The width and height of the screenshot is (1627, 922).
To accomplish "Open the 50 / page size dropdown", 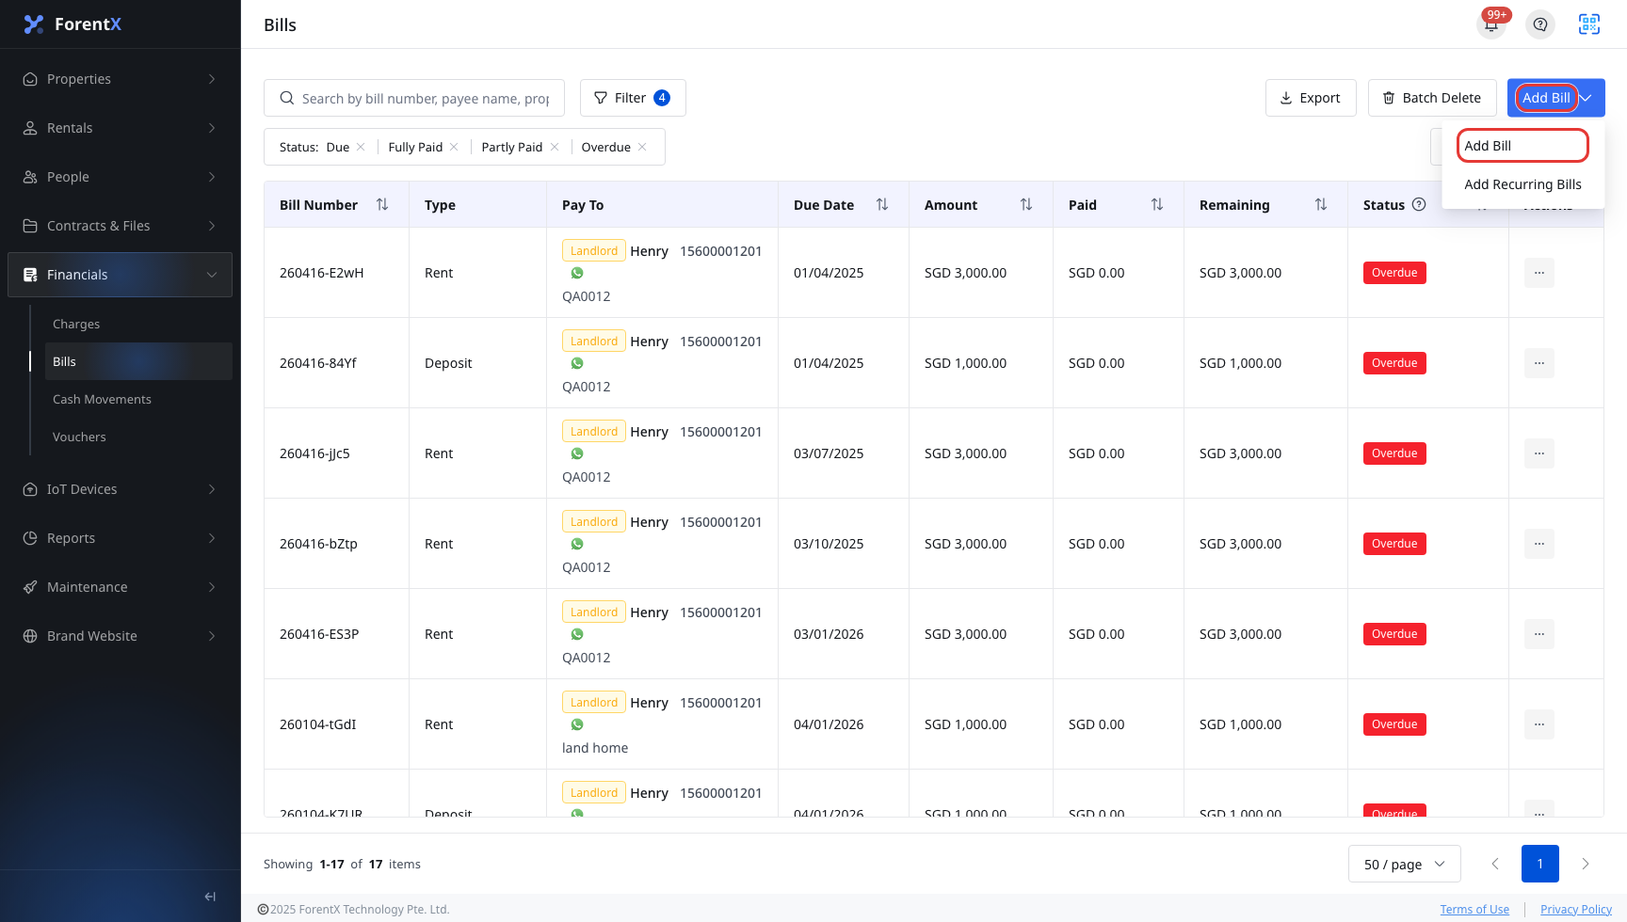I will 1405,864.
